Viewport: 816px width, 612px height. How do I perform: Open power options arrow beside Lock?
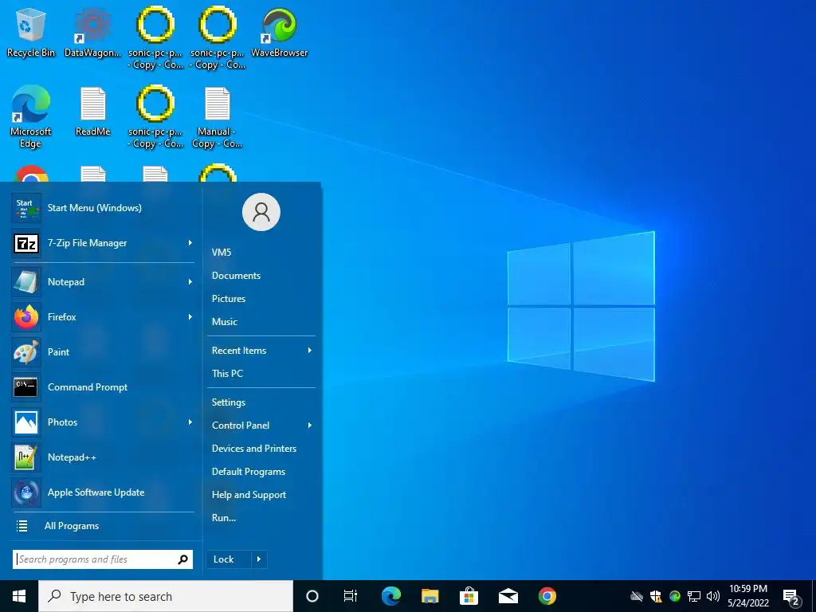pos(259,559)
